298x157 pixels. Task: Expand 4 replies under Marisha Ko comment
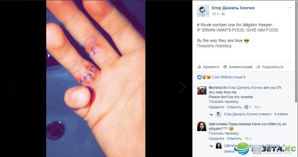tap(281, 114)
